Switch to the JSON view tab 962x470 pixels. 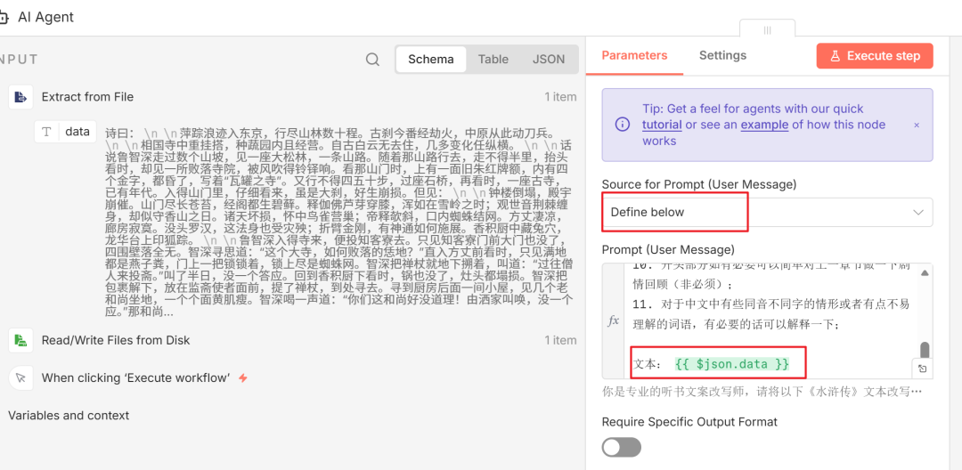[x=548, y=60]
